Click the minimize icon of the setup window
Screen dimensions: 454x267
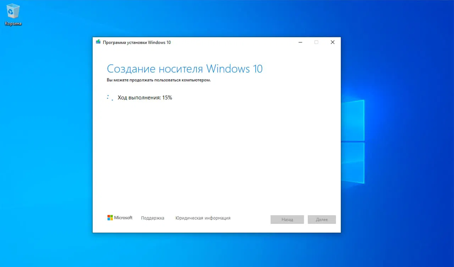(x=300, y=42)
